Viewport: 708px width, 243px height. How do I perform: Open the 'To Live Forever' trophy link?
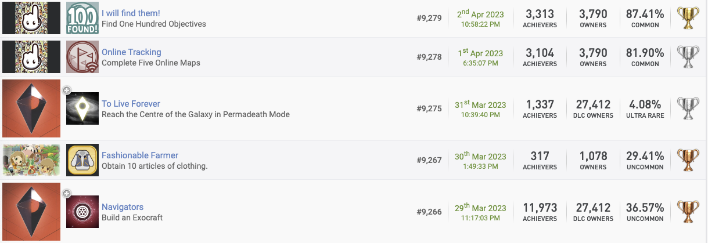[131, 104]
